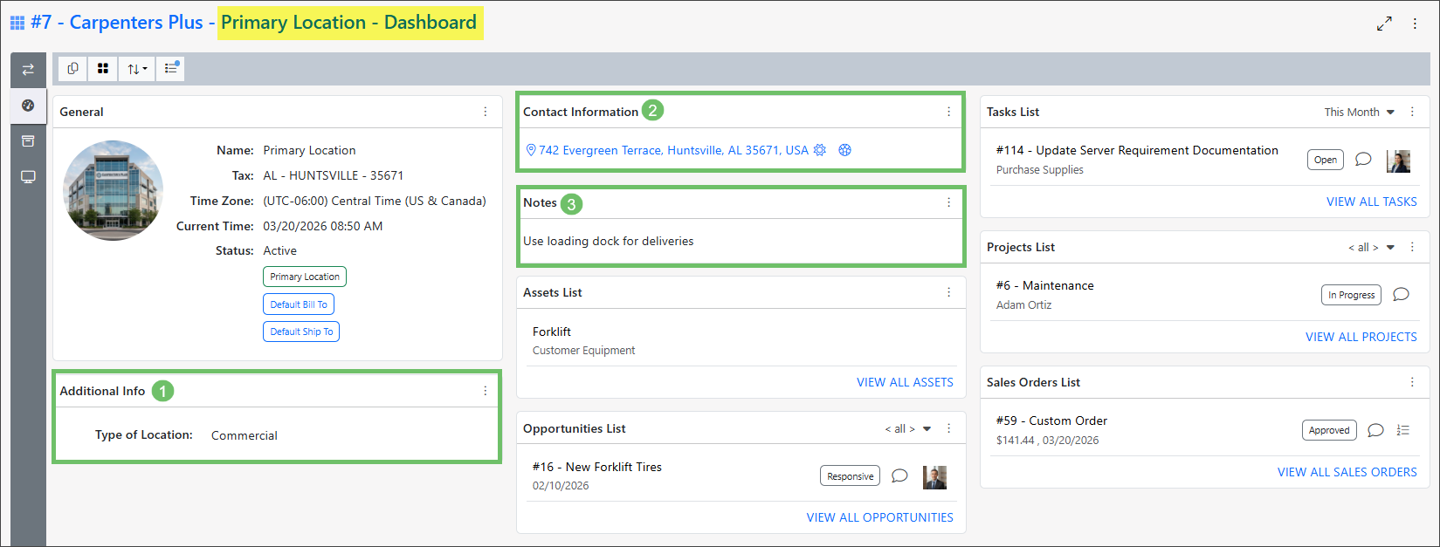Click the globe icon after the address

click(x=844, y=150)
